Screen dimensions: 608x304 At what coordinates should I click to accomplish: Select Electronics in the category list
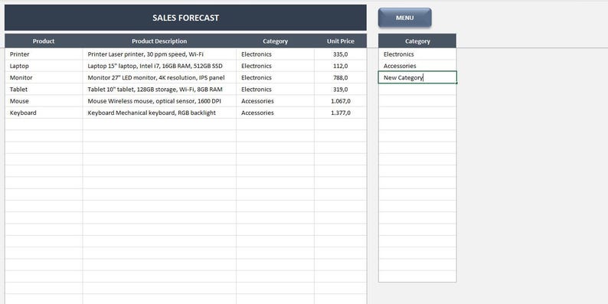(417, 54)
